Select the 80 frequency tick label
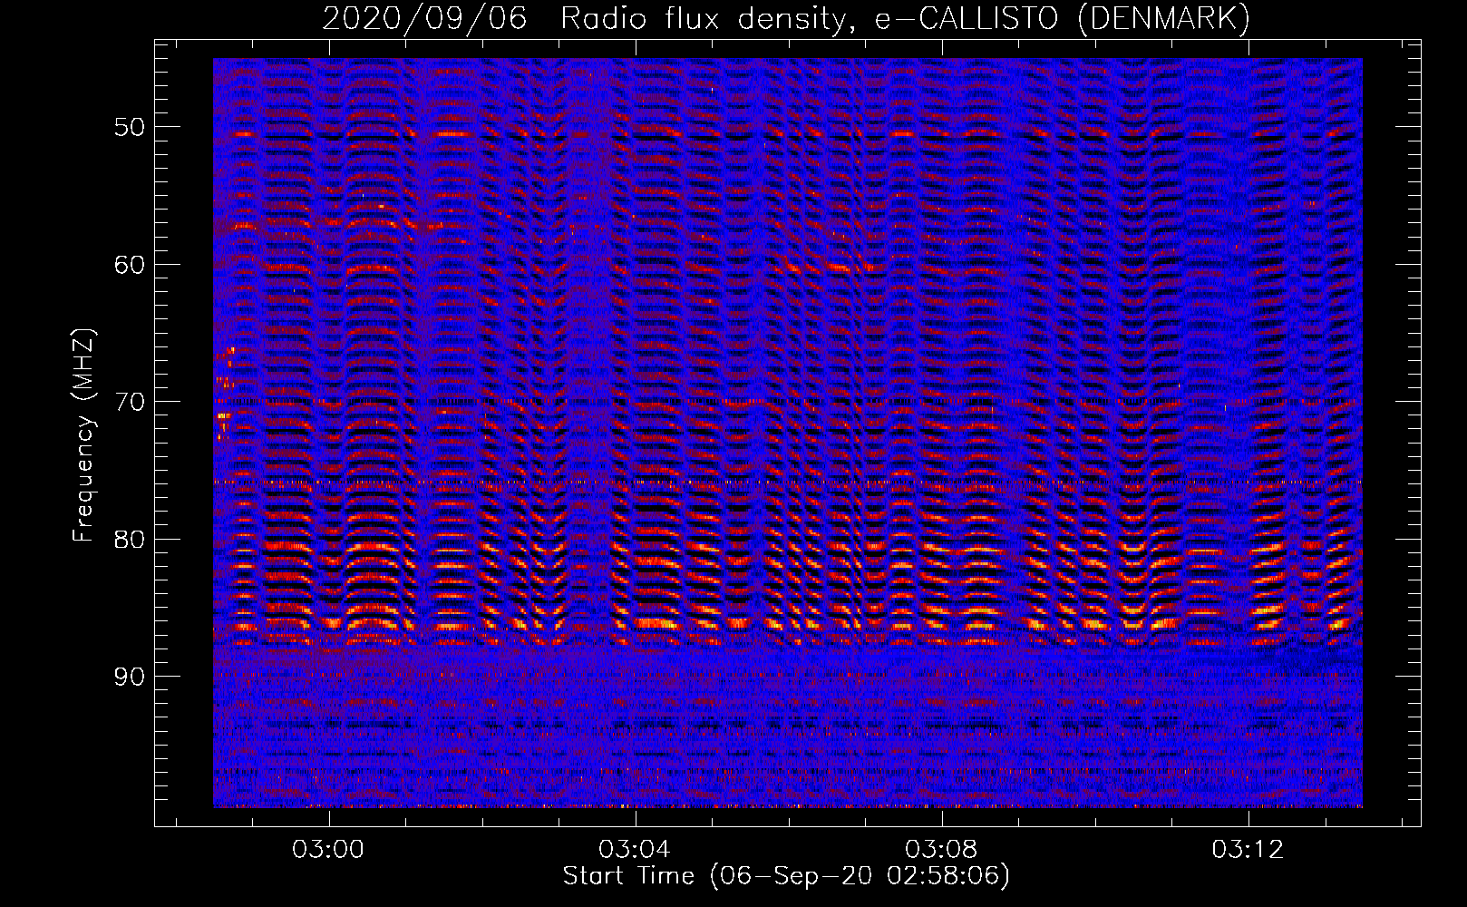 click(x=130, y=539)
